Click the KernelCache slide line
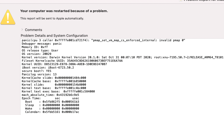Image resolution: width=224 pixels, height=115 pixels. click(54, 78)
